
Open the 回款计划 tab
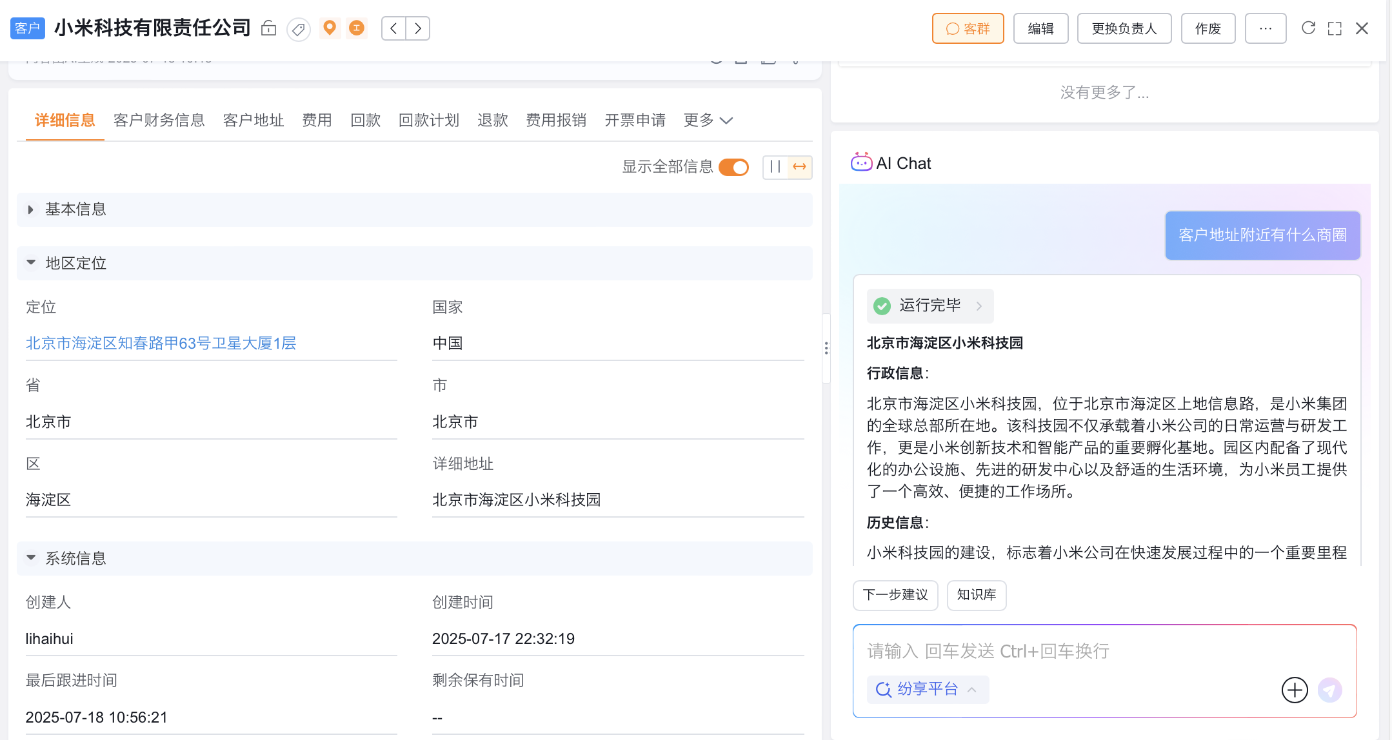[x=429, y=121]
